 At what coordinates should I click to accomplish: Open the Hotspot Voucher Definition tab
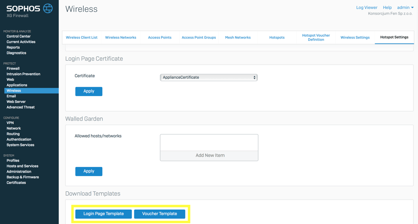tap(316, 38)
